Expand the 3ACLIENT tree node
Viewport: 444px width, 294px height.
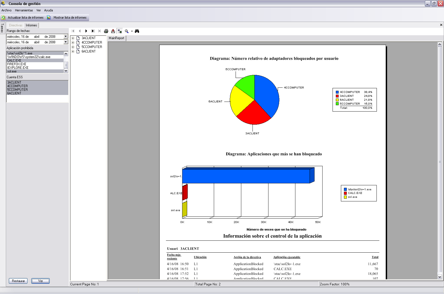pos(73,38)
